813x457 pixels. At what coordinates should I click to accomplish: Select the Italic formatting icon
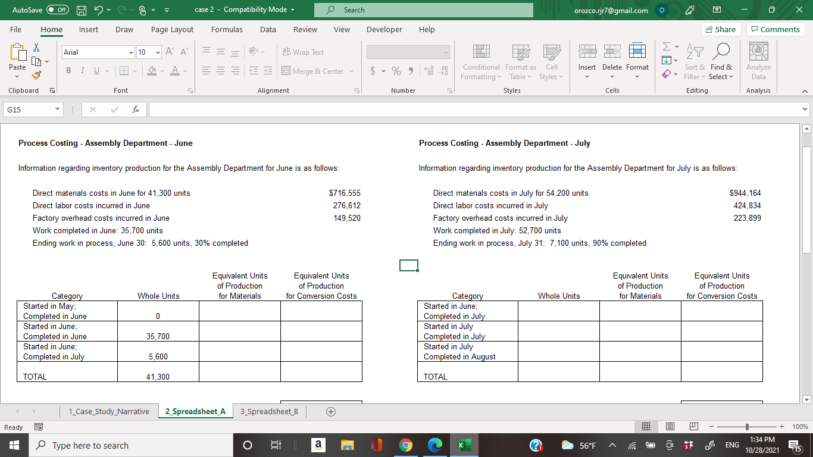[x=82, y=70]
